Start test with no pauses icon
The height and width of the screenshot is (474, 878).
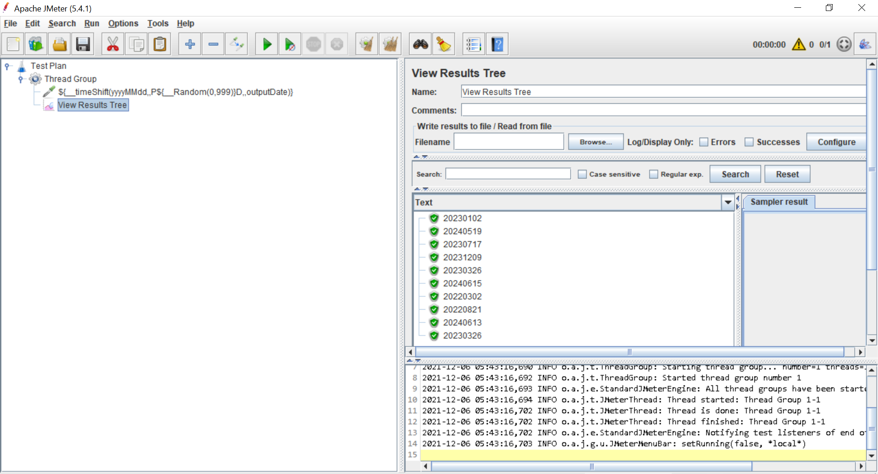290,44
